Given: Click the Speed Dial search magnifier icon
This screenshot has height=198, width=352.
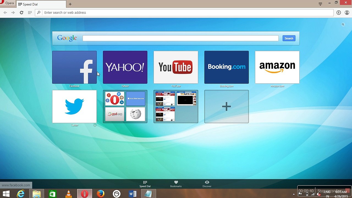Looking at the screenshot, I should pyautogui.click(x=343, y=24).
